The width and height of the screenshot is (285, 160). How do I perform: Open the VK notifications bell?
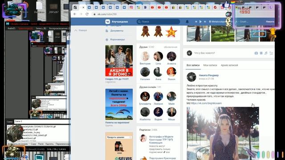(x=187, y=22)
